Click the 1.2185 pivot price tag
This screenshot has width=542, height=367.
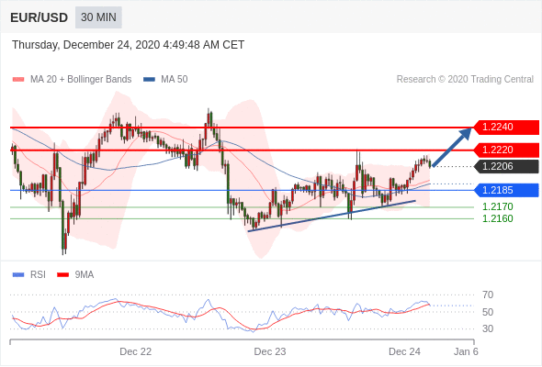pos(506,190)
